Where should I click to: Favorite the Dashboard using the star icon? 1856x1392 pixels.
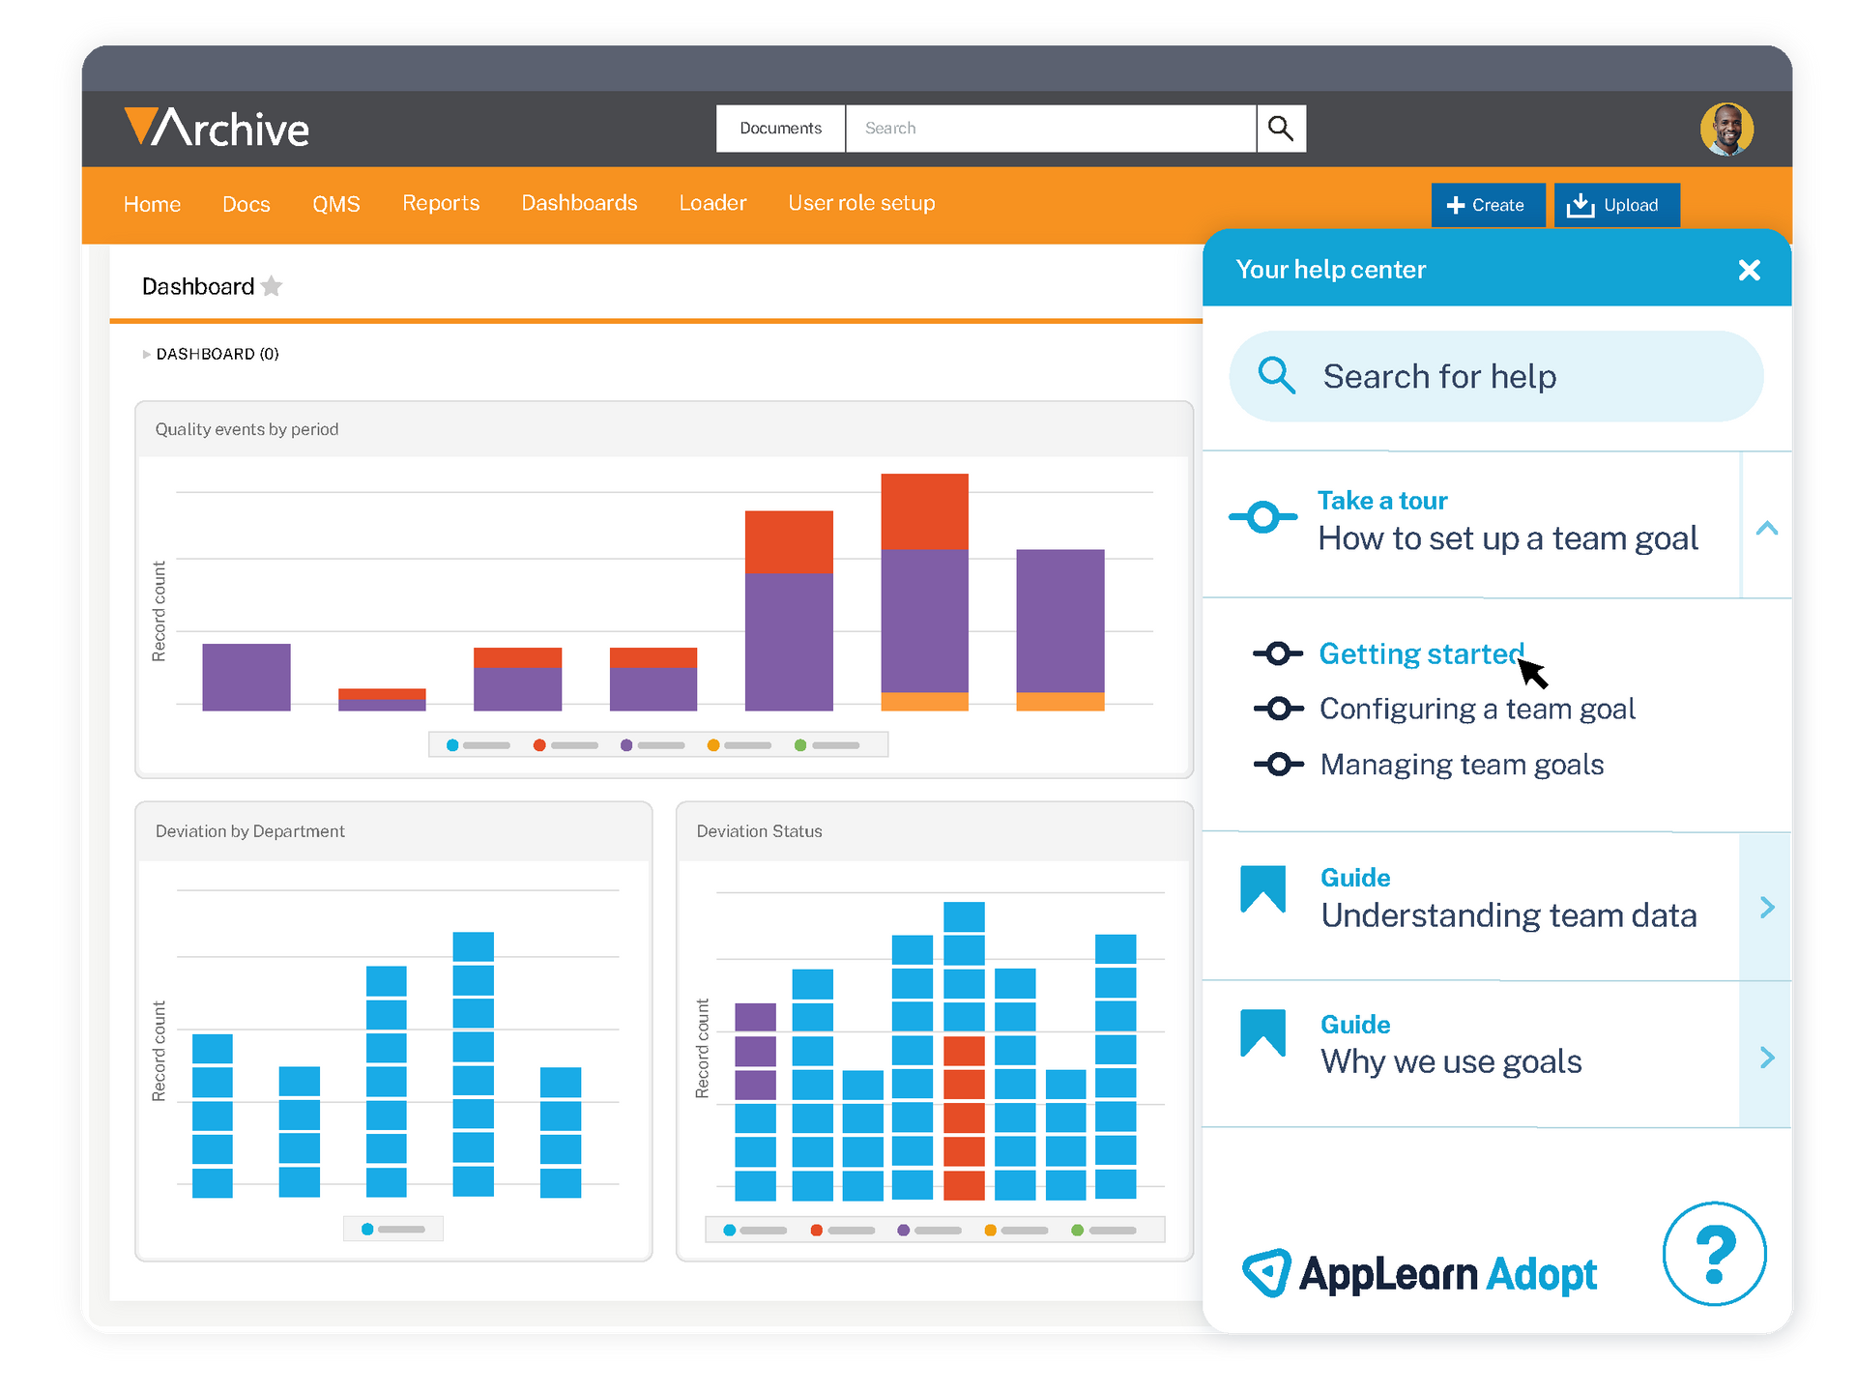coord(272,286)
